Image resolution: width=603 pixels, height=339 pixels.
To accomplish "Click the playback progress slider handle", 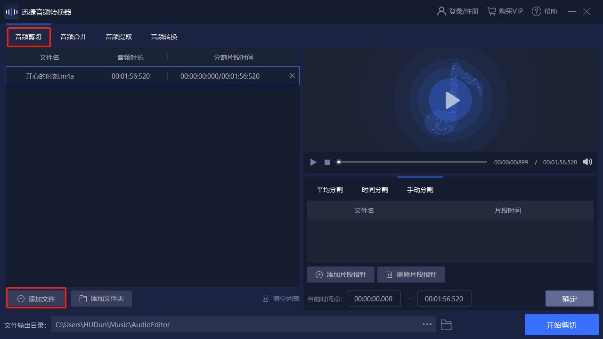I will pos(338,162).
